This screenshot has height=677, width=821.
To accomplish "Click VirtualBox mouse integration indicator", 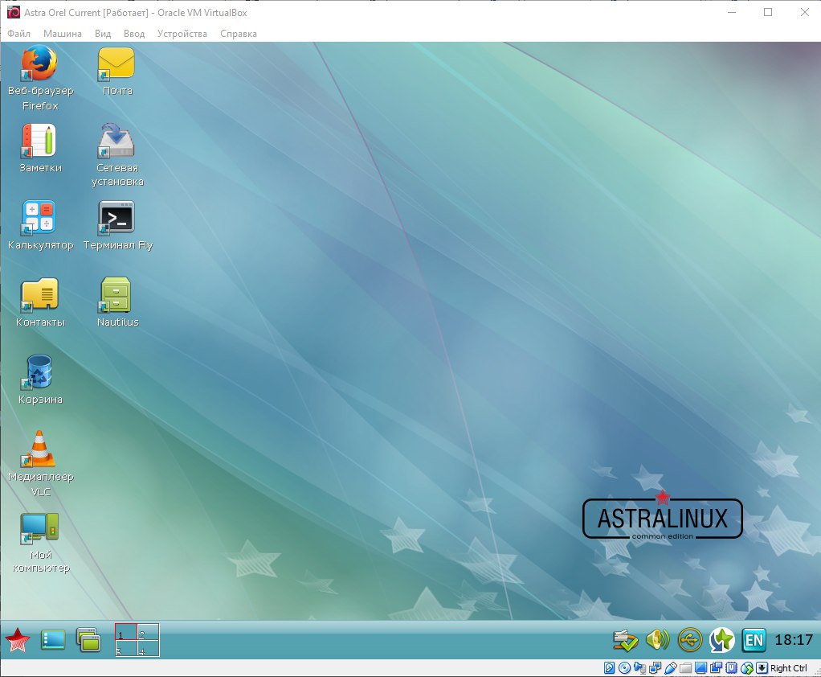I will (x=746, y=668).
